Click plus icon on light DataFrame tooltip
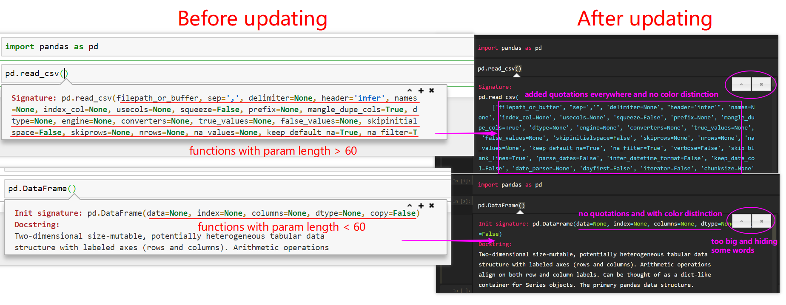Viewport: 786px width, 305px height. coord(421,206)
